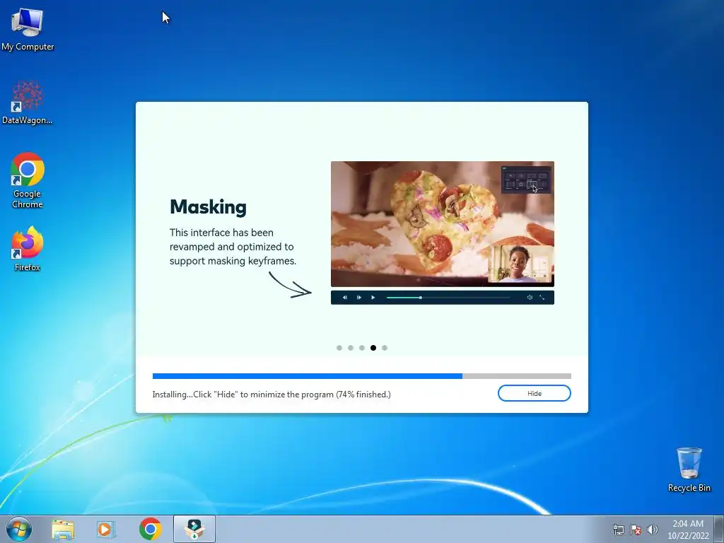Image resolution: width=724 pixels, height=543 pixels.
Task: Launch Windows Media Player from taskbar
Action: point(106,529)
